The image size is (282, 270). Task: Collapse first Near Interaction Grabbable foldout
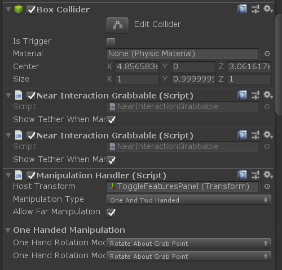coord(8,95)
